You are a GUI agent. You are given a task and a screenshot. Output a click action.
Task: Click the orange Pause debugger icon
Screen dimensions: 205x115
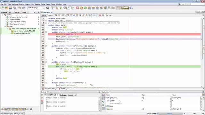pos(81,8)
